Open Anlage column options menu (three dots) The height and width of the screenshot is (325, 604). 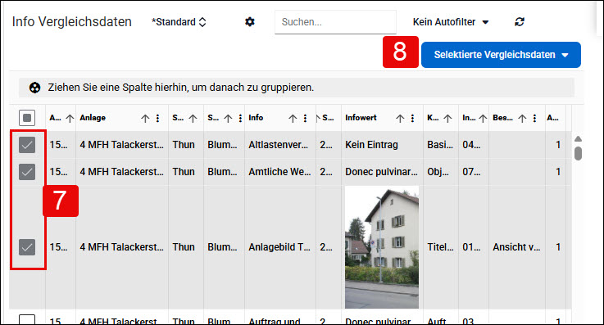click(x=157, y=118)
